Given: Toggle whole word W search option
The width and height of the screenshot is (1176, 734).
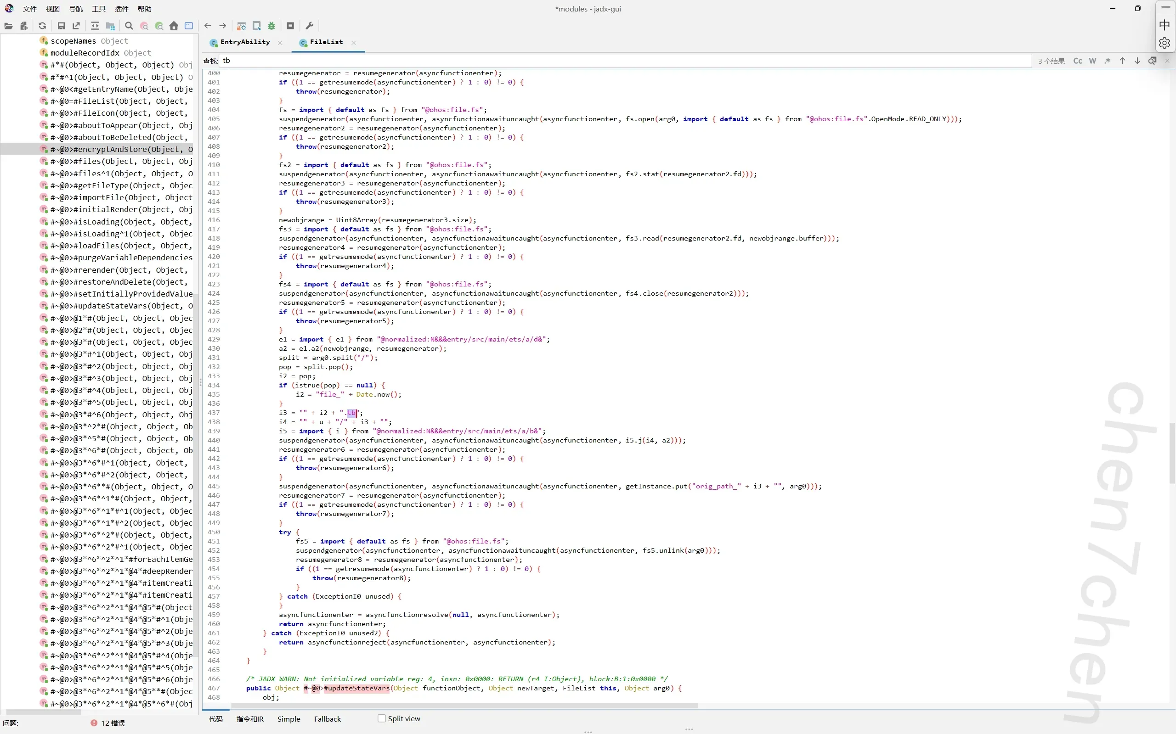Looking at the screenshot, I should coord(1092,61).
